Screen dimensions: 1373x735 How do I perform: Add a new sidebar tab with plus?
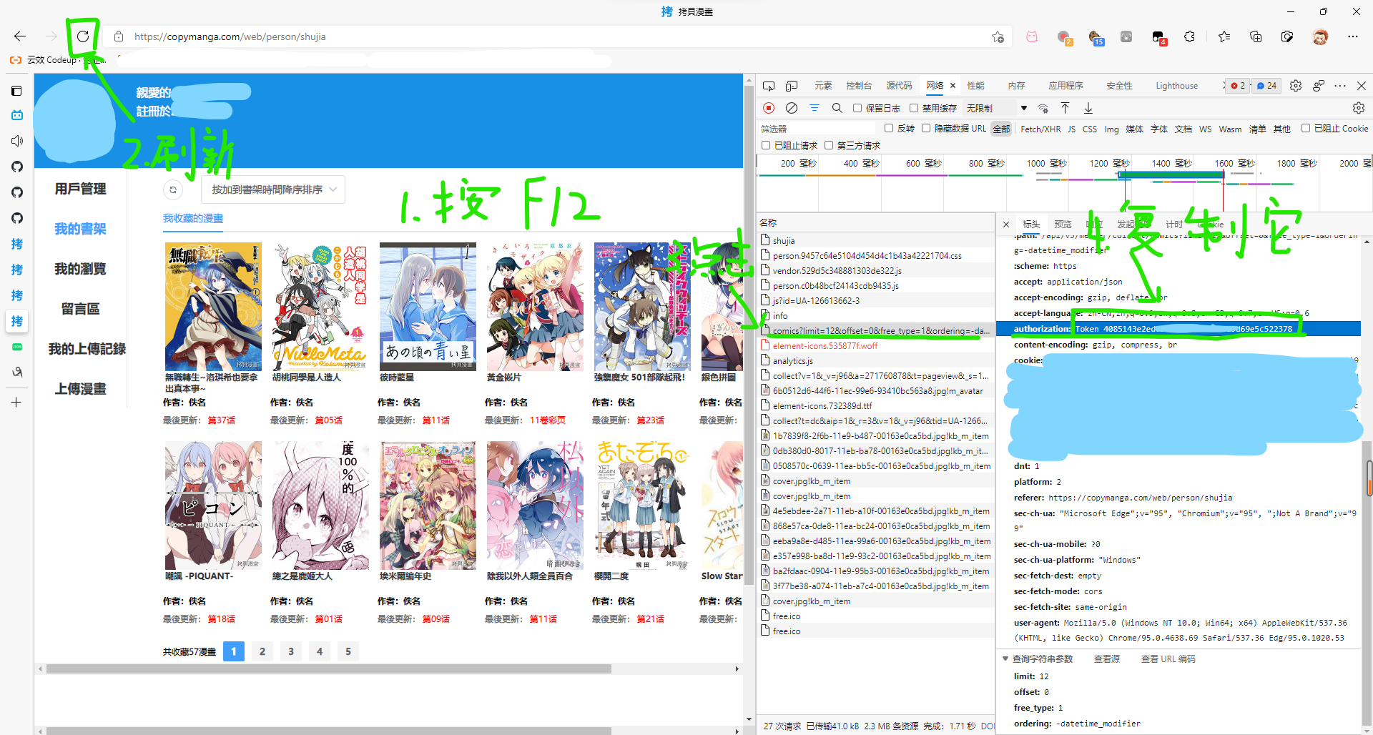coord(16,403)
